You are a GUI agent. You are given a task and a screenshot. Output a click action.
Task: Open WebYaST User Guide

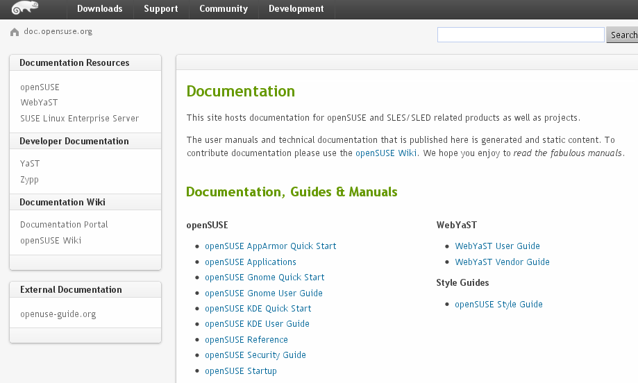(497, 246)
